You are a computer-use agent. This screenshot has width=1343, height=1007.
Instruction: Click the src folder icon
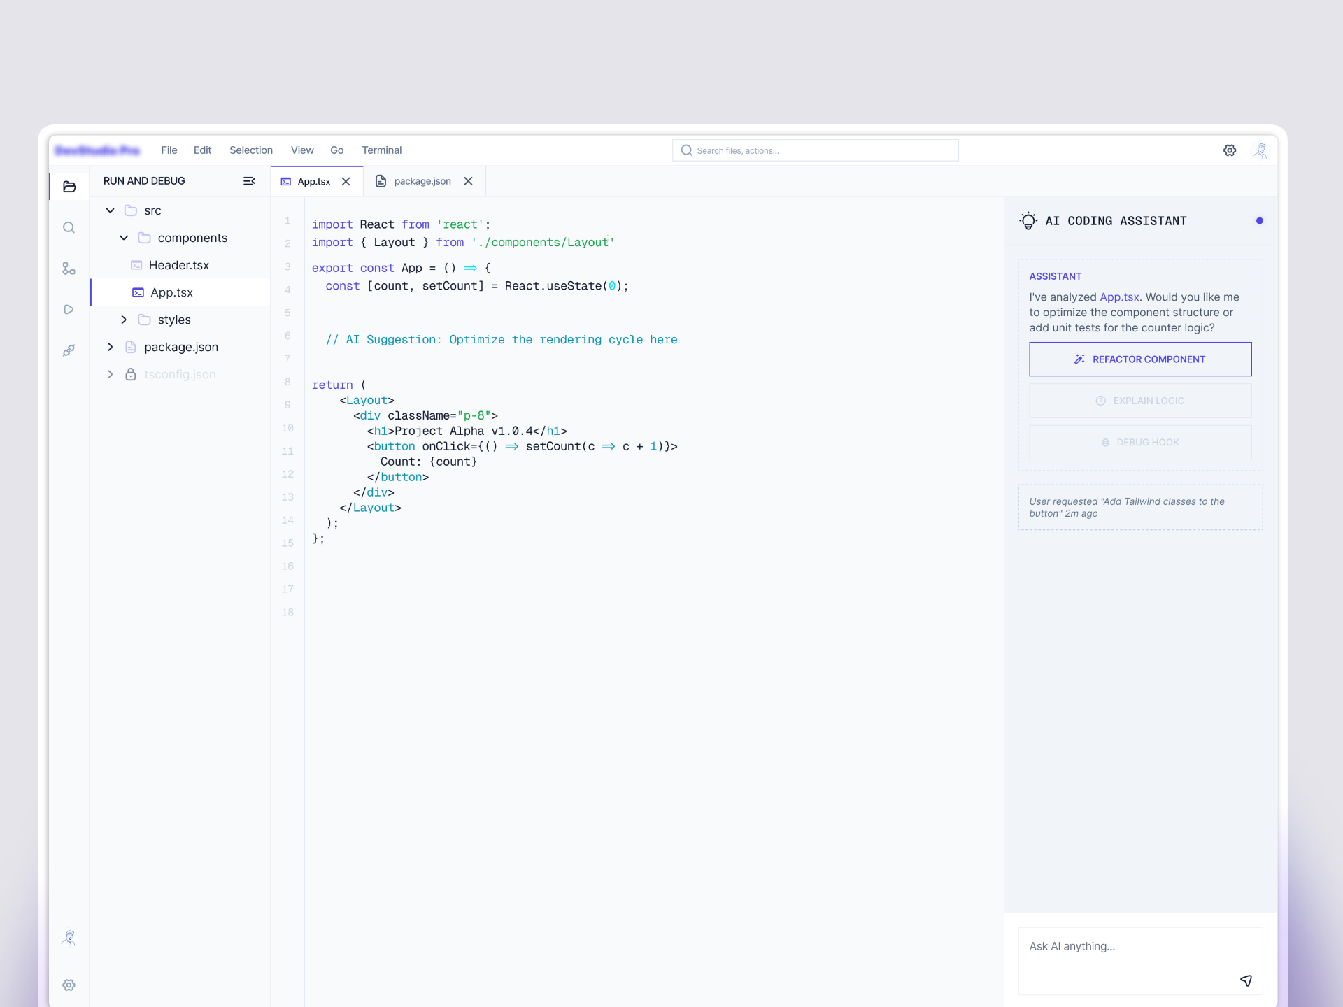click(x=130, y=210)
